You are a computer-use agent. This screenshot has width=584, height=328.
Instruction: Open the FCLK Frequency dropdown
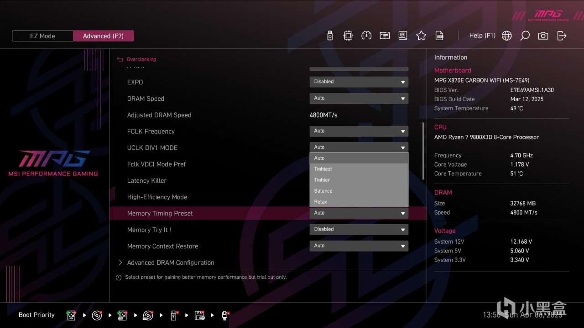pyautogui.click(x=359, y=131)
